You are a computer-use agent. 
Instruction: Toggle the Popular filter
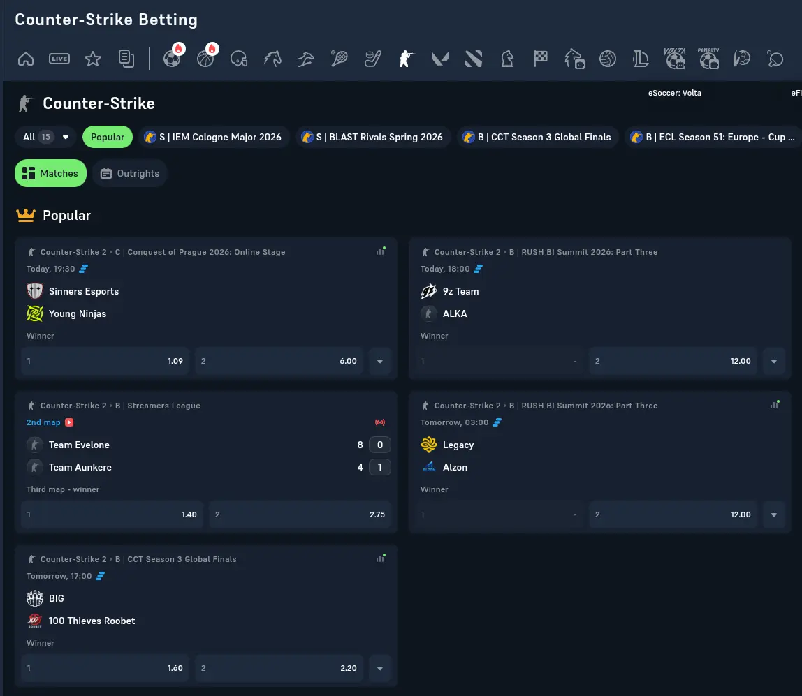[x=107, y=137]
